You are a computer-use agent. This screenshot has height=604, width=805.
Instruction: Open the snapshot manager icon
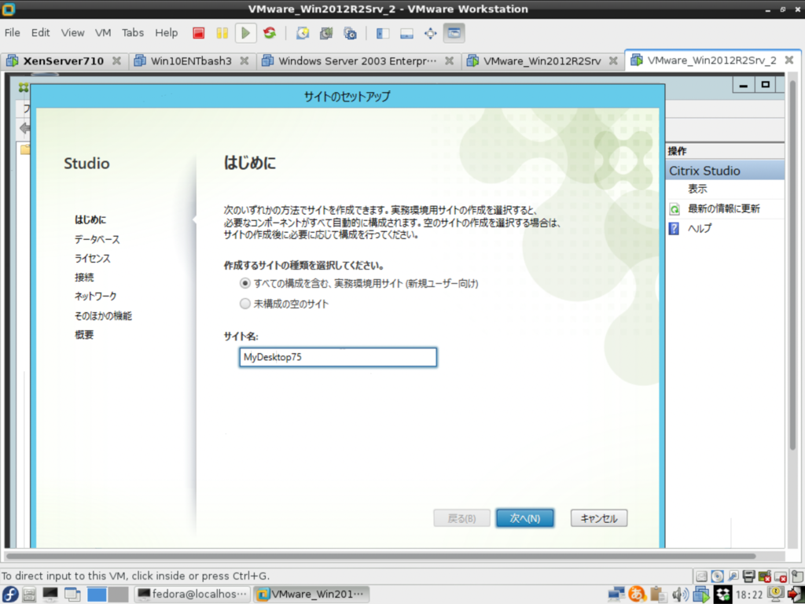[x=350, y=33]
